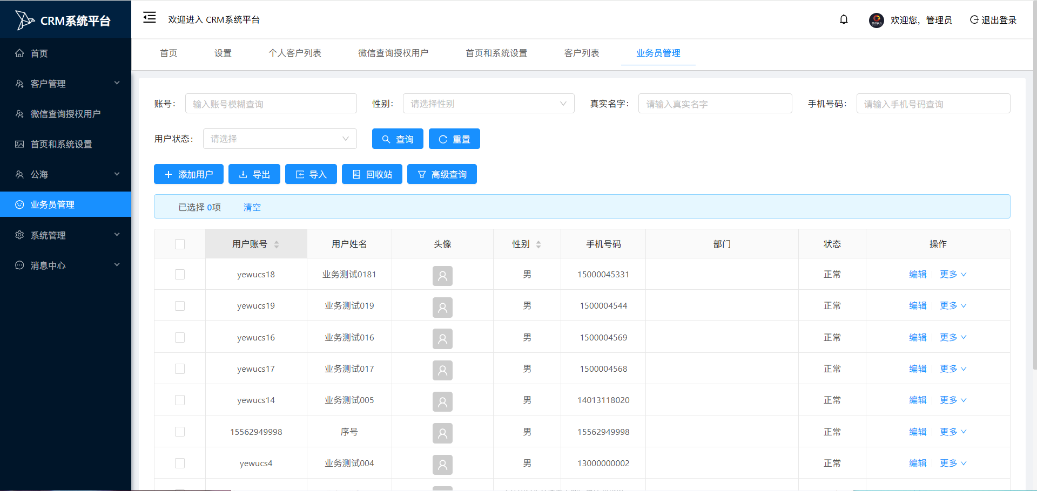Viewport: 1037px width, 491px height.
Task: Click the avatar of user yewucs16
Action: (442, 339)
